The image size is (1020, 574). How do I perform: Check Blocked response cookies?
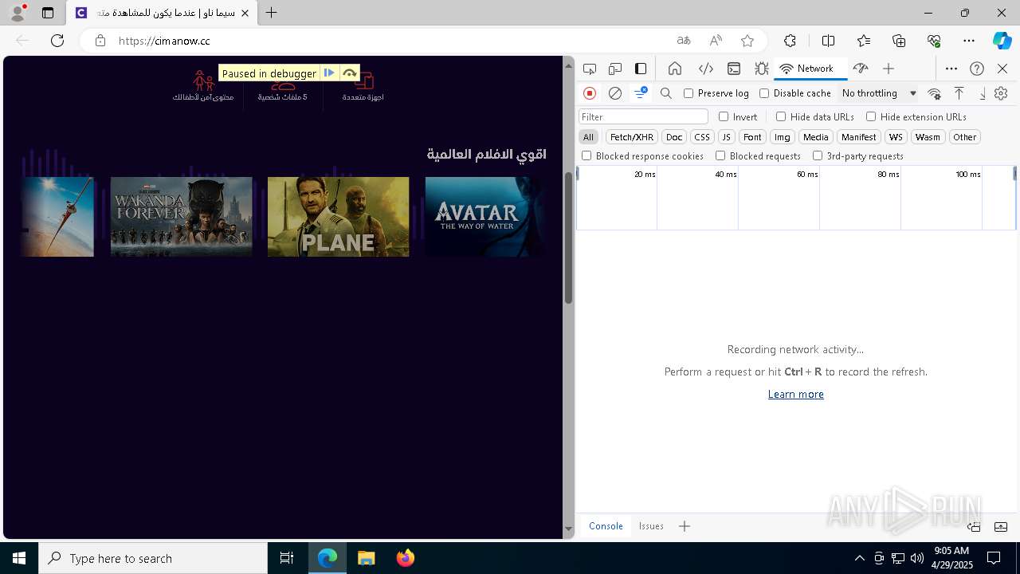tap(586, 156)
